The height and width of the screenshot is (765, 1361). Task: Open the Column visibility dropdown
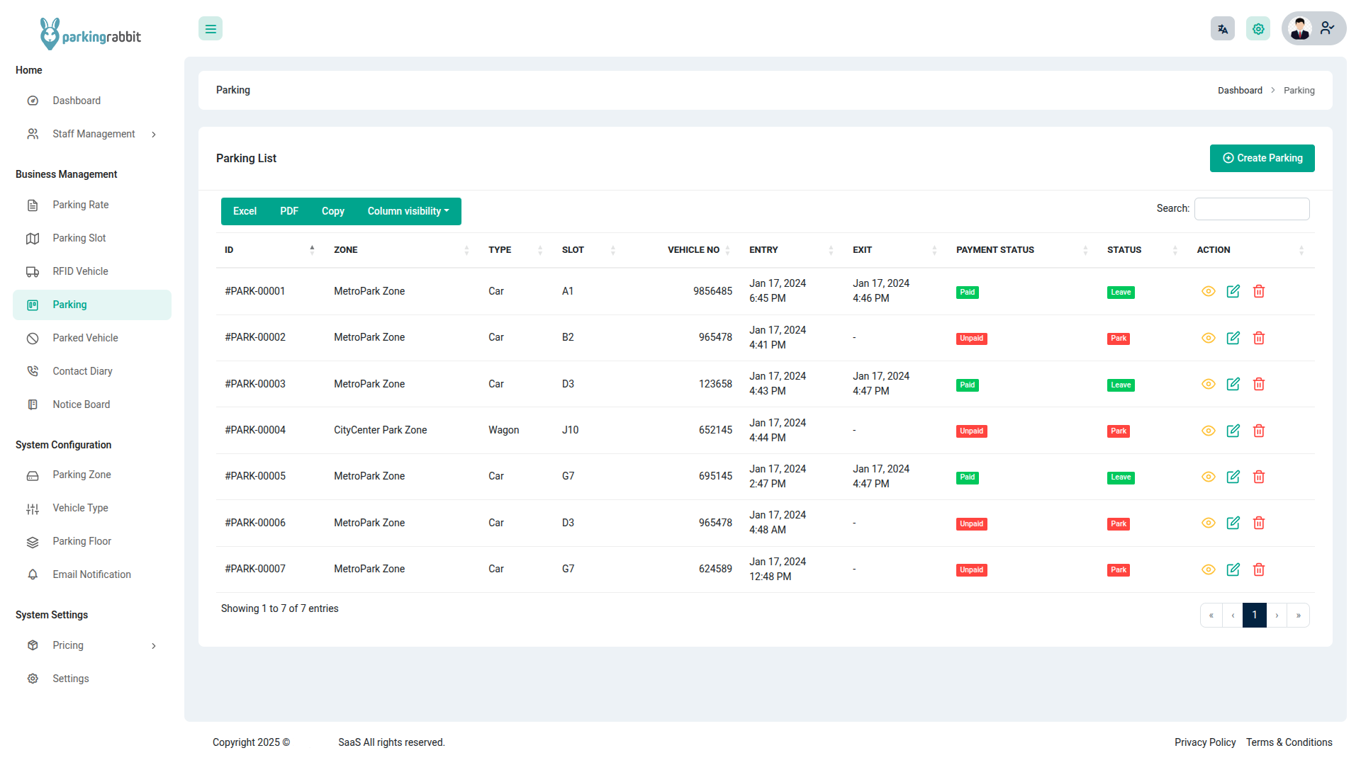(408, 211)
